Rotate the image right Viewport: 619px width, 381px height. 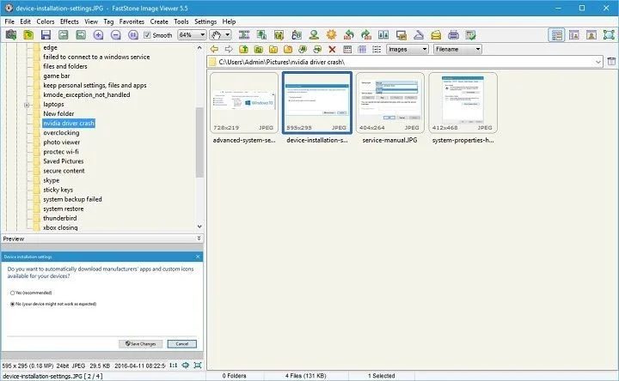coord(366,35)
